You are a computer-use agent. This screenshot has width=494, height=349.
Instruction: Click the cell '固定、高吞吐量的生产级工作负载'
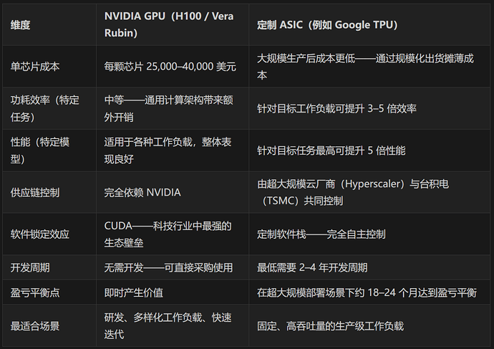click(369, 325)
